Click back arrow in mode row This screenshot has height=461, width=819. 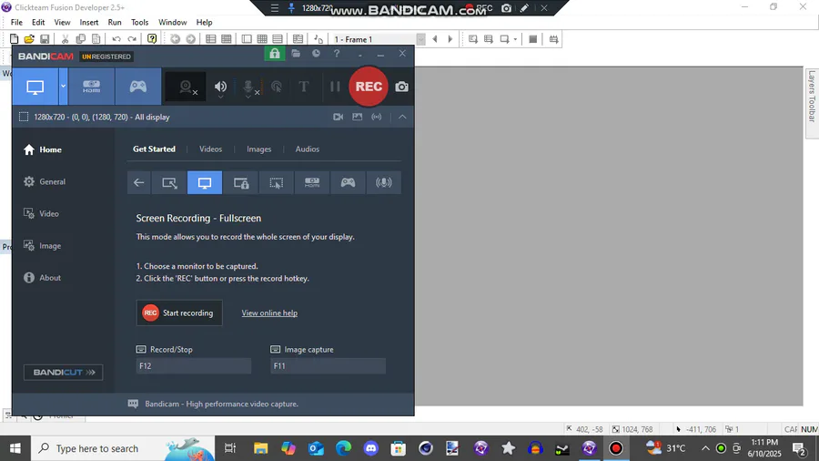(x=139, y=182)
